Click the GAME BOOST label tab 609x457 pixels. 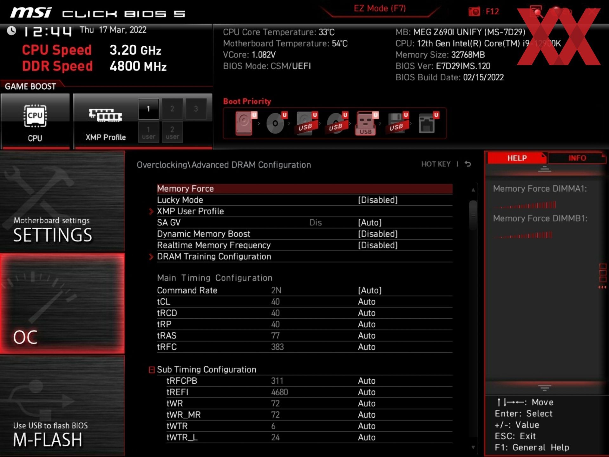(x=30, y=86)
